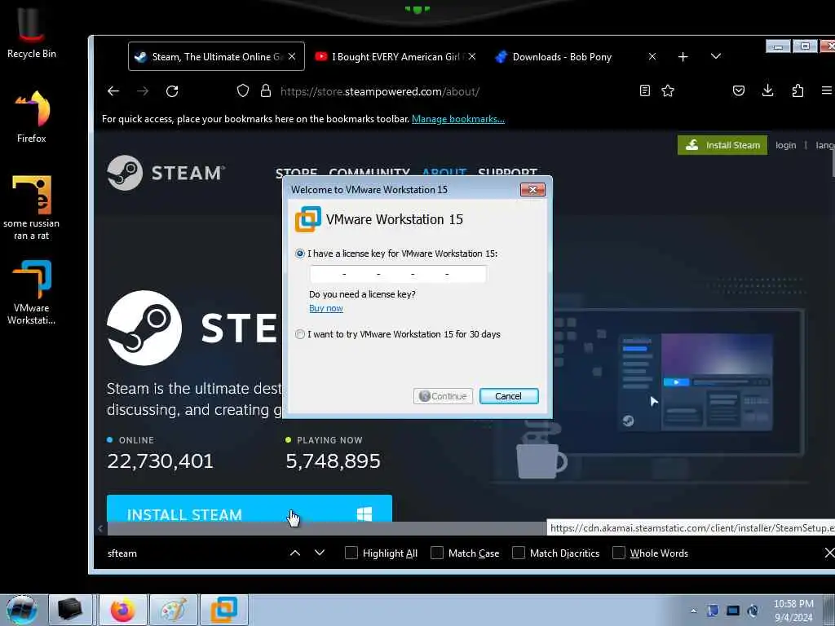Open Manage bookmarks link
This screenshot has width=835, height=626.
[x=458, y=119]
